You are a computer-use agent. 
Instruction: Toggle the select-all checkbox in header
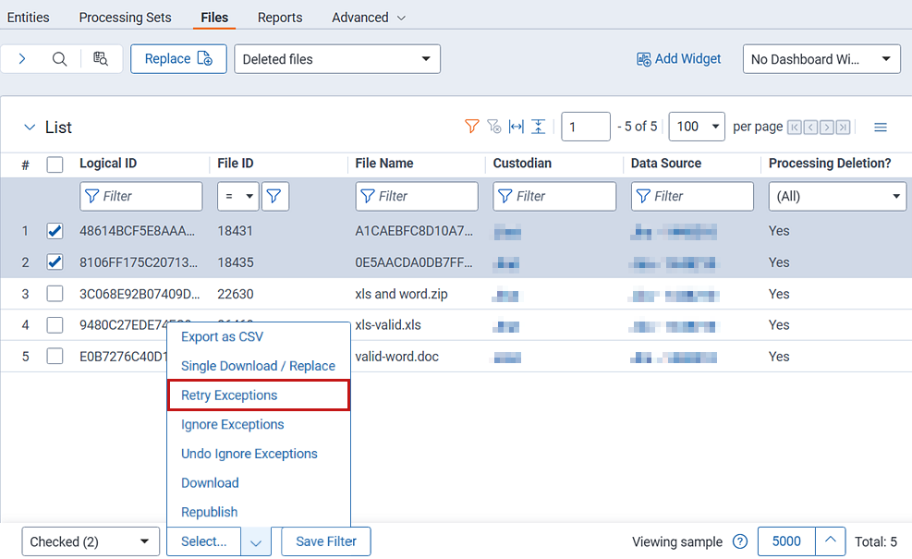coord(55,164)
